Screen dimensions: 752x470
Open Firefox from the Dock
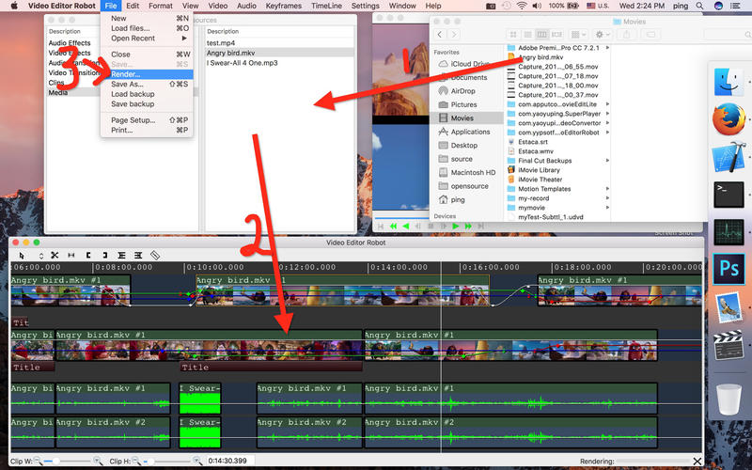coord(729,118)
